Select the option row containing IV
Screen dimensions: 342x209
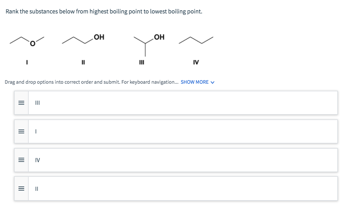[175, 160]
